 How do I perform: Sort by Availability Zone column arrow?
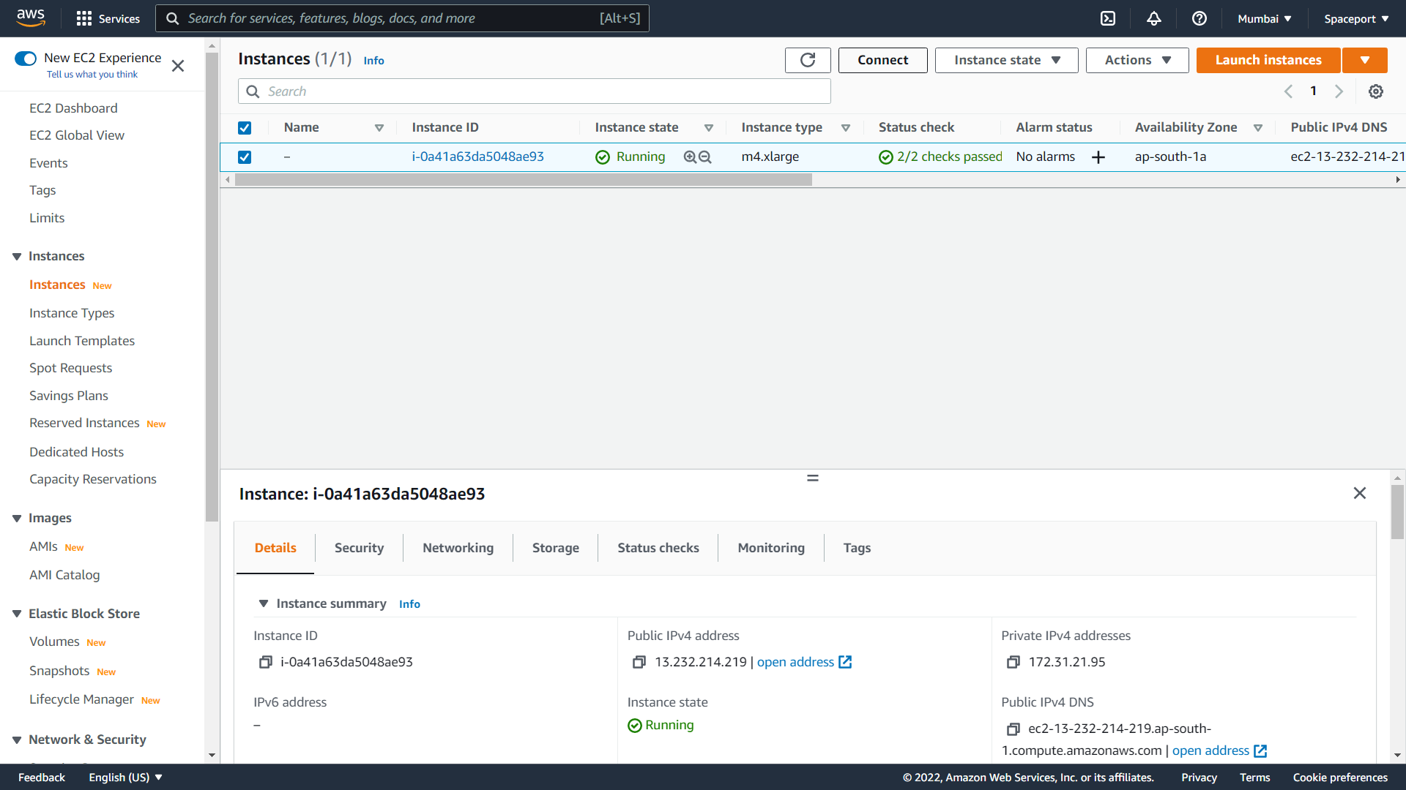point(1258,128)
